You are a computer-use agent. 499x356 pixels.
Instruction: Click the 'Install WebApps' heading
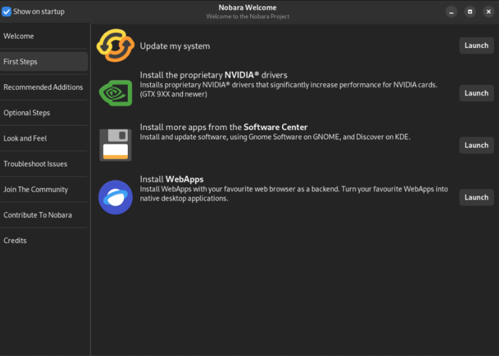[x=172, y=179]
